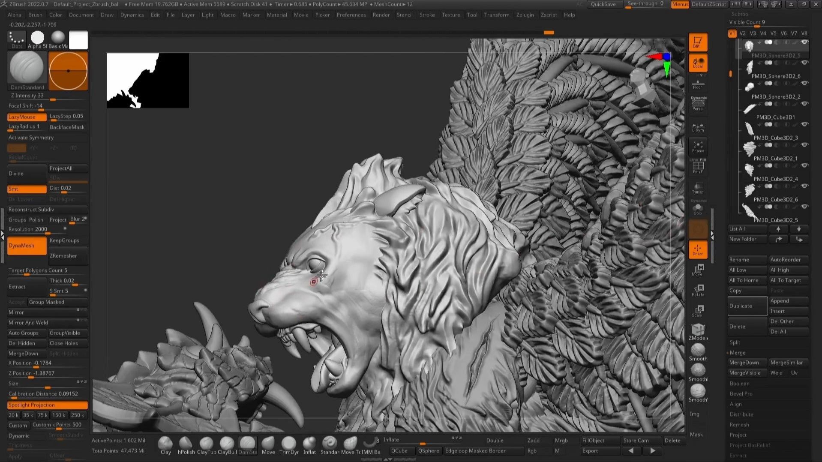This screenshot has height=462, width=822.
Task: Open the DamStandard brush thumbnail
Action: (27, 69)
